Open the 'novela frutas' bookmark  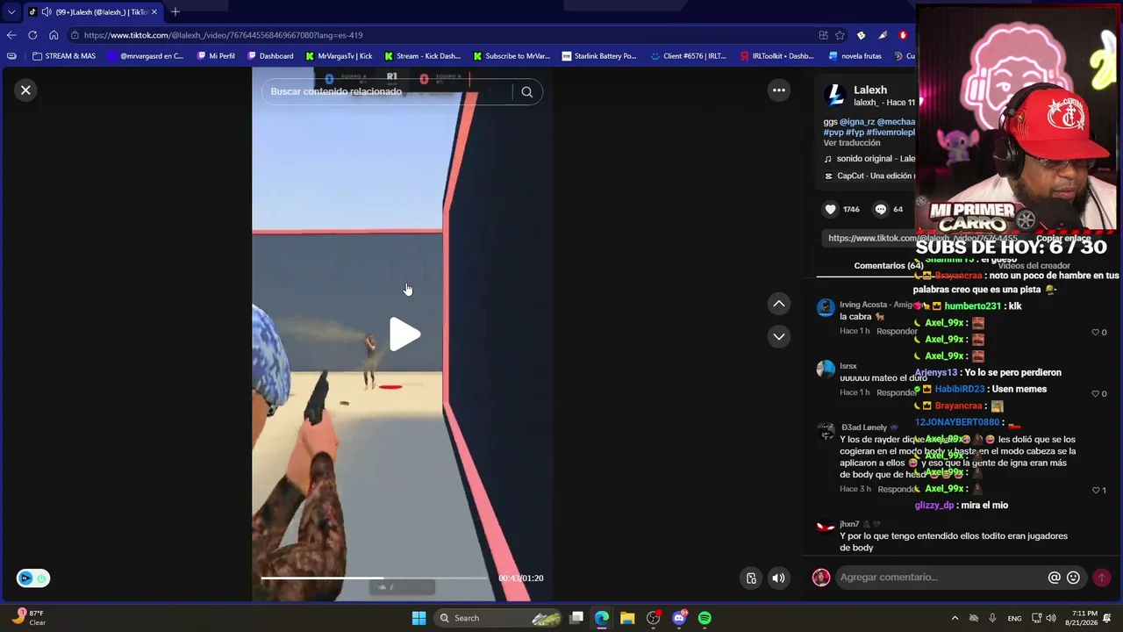(x=855, y=56)
